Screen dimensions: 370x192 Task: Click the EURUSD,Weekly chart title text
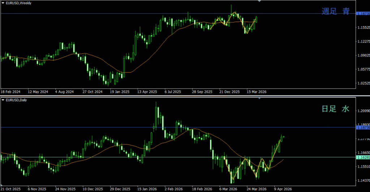click(18, 3)
